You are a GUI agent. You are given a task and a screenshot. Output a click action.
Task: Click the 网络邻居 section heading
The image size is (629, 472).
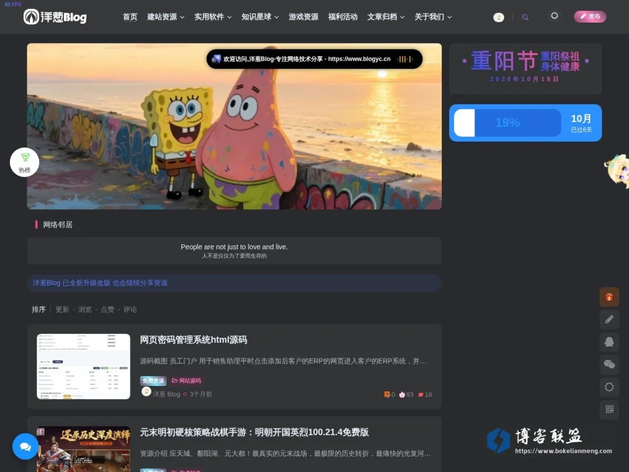[58, 224]
